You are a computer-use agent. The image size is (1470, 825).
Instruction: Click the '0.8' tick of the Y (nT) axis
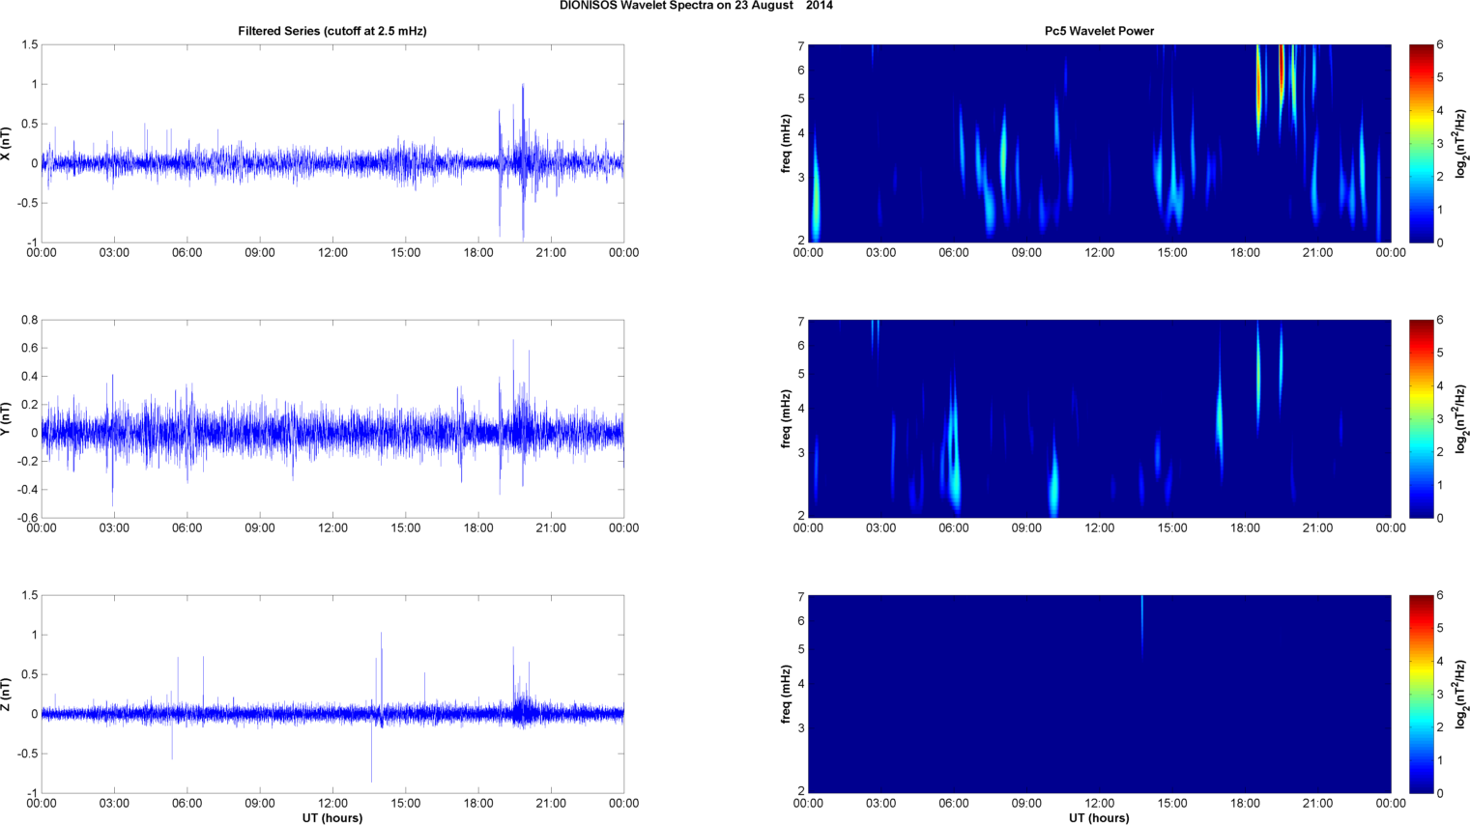(30, 320)
